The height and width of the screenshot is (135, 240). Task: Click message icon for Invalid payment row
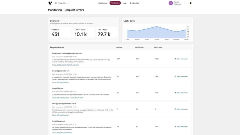[175, 127]
